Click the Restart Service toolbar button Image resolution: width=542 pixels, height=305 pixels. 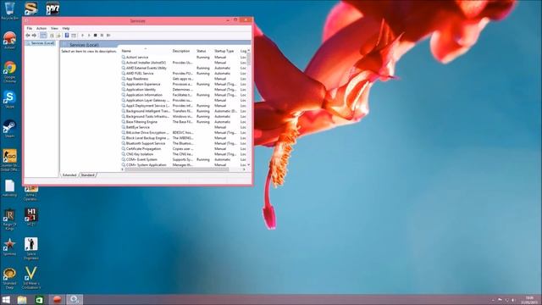(x=108, y=36)
